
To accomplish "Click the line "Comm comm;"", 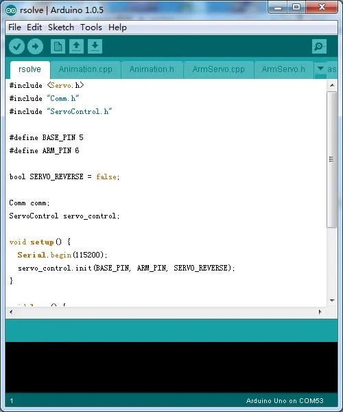I will (x=29, y=203).
